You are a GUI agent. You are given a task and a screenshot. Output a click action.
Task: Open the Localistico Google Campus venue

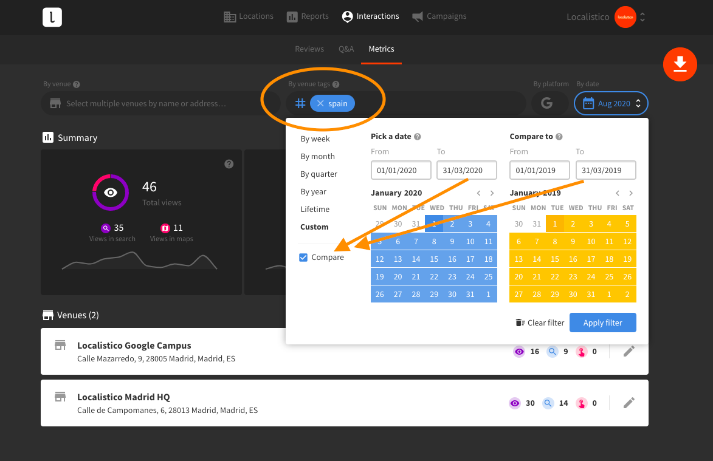[134, 346]
